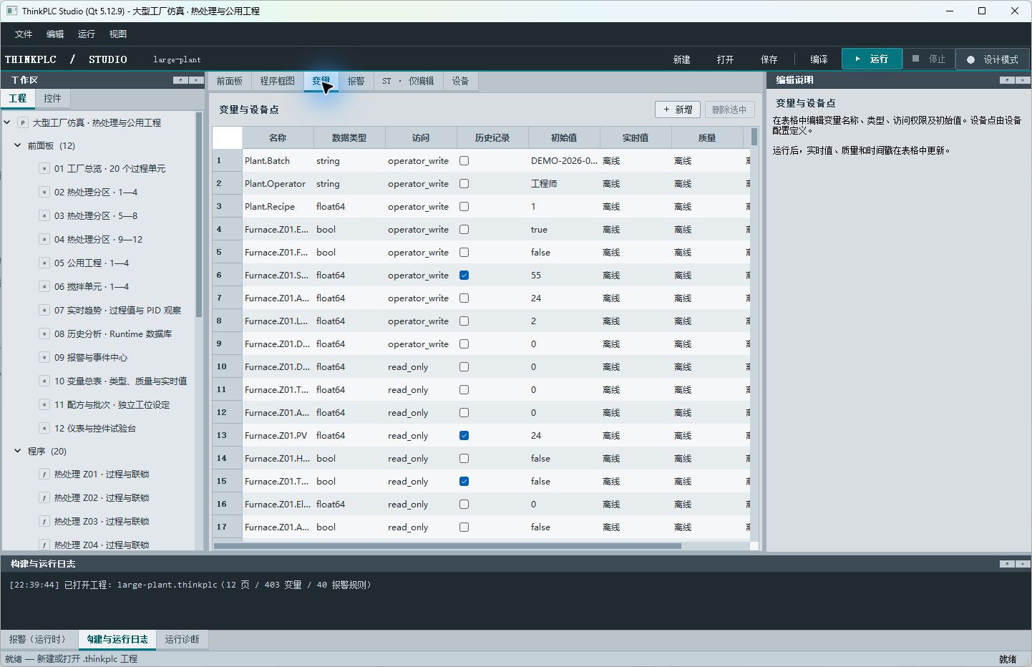Click the 编译 toolbar button
The image size is (1032, 667).
(x=819, y=59)
